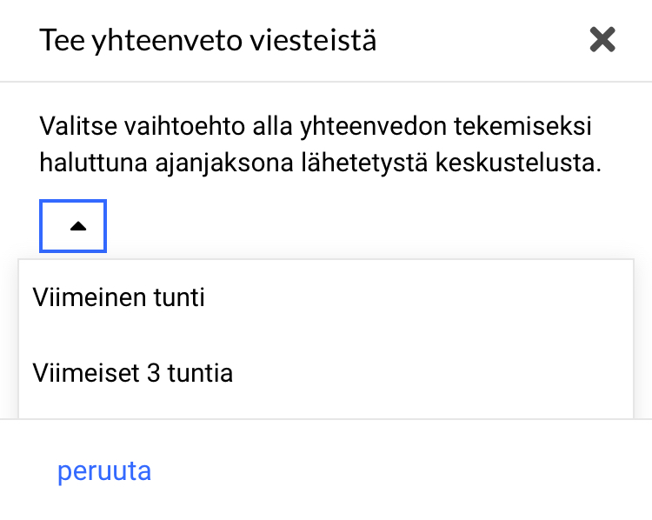Click the black upward triangle arrow
This screenshot has width=652, height=520.
coord(78,226)
